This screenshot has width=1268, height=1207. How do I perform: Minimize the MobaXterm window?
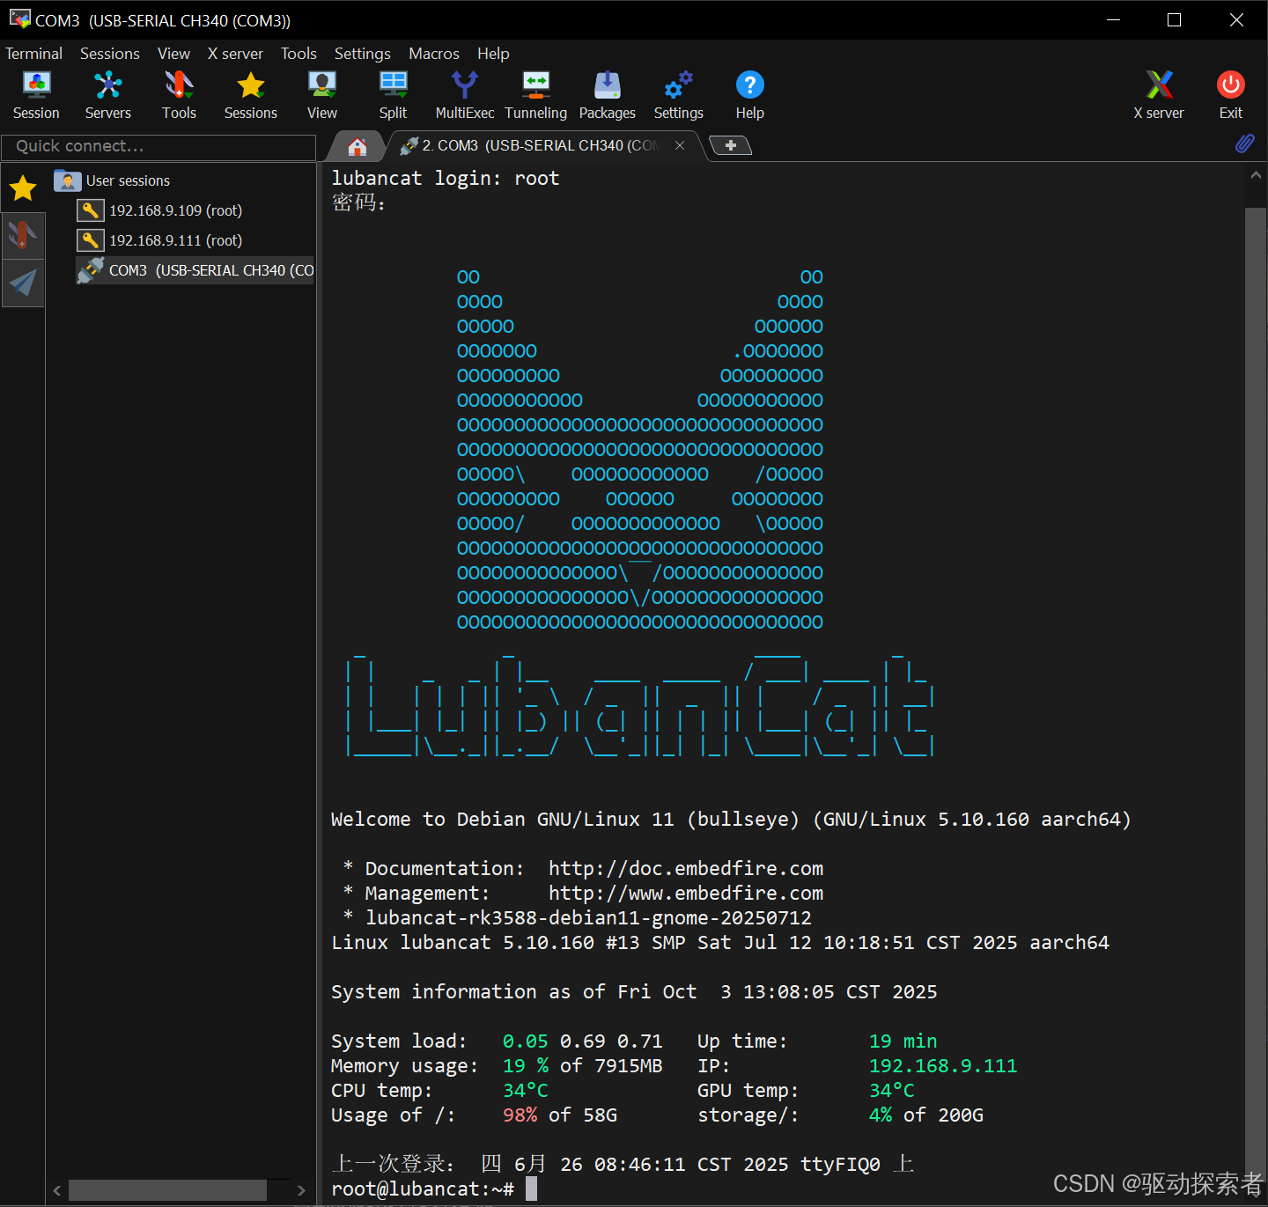click(x=1113, y=19)
